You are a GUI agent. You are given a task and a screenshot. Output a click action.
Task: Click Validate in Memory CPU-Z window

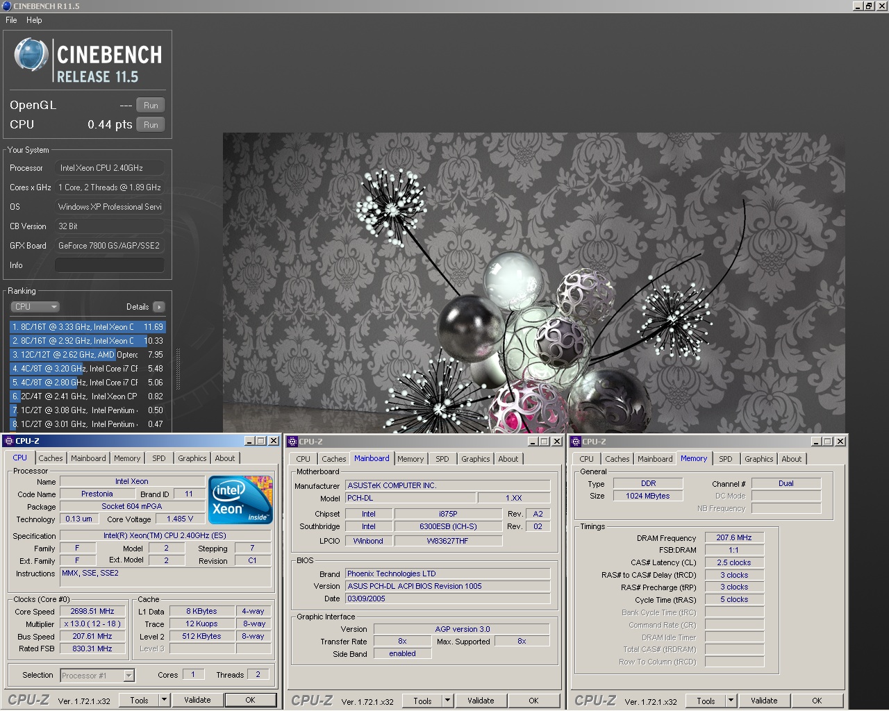click(764, 701)
